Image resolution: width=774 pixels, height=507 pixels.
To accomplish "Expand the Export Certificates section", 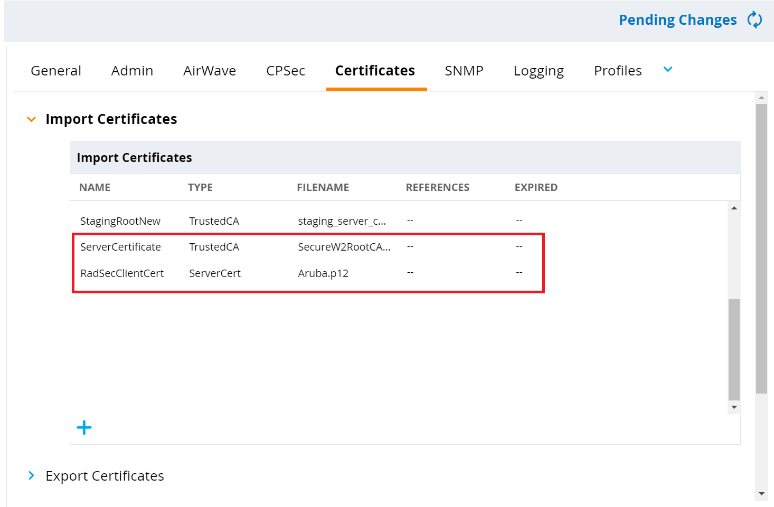I will (x=32, y=476).
